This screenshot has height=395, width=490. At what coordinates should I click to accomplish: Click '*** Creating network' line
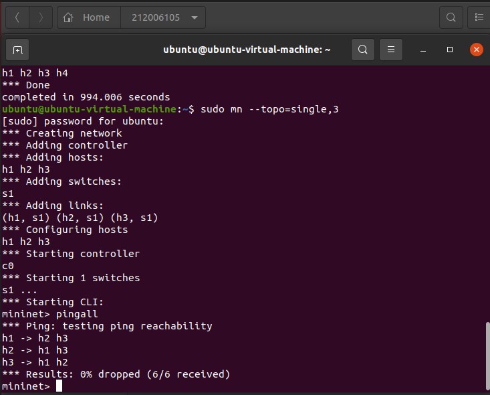pyautogui.click(x=62, y=133)
